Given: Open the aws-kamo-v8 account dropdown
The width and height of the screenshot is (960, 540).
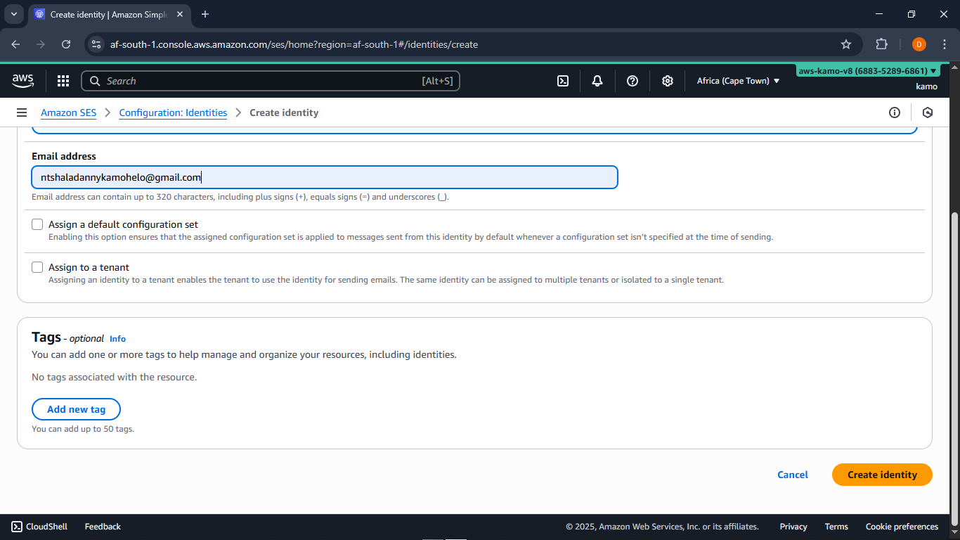Looking at the screenshot, I should click(868, 71).
